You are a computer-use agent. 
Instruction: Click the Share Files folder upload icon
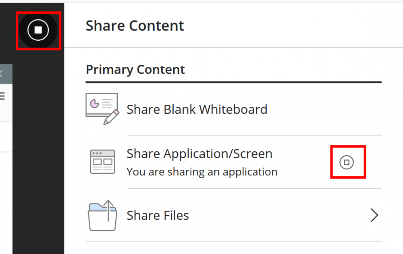tap(102, 216)
